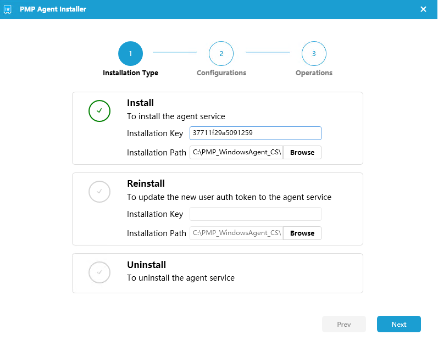Focus the Reinstall section Installation Key field

[x=256, y=214]
